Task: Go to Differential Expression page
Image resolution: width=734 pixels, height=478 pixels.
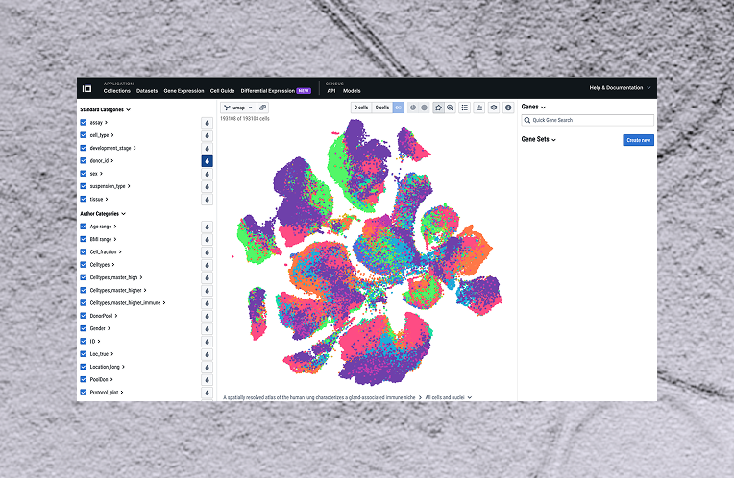Action: 268,91
